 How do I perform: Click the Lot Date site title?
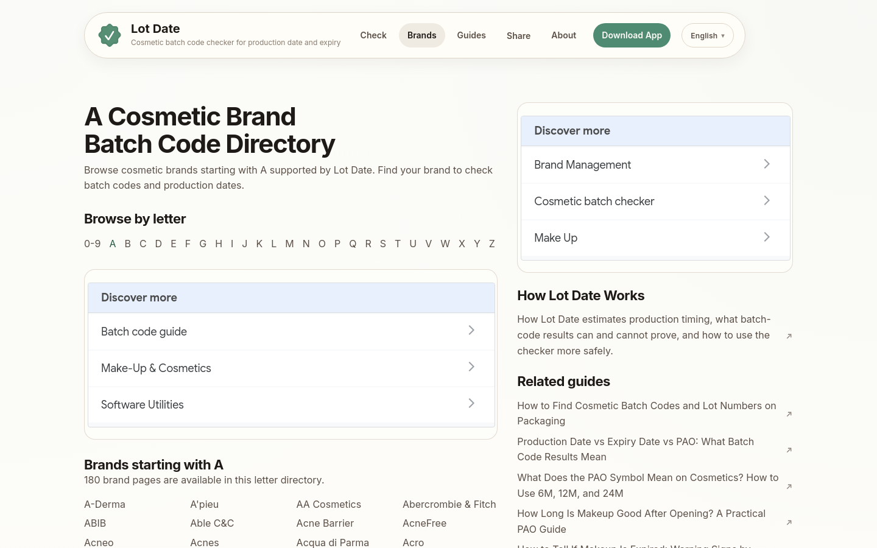click(x=155, y=29)
